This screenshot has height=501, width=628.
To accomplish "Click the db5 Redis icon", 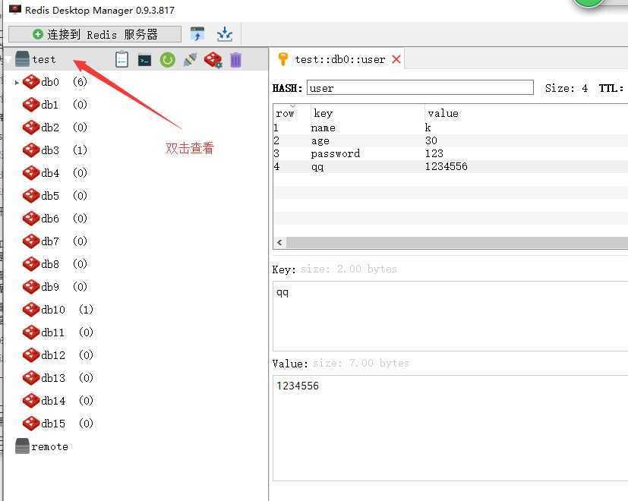I will [31, 196].
